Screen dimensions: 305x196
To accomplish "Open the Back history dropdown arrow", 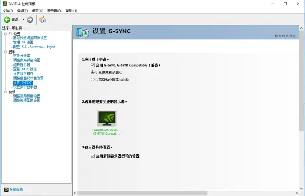I will point(23,19).
